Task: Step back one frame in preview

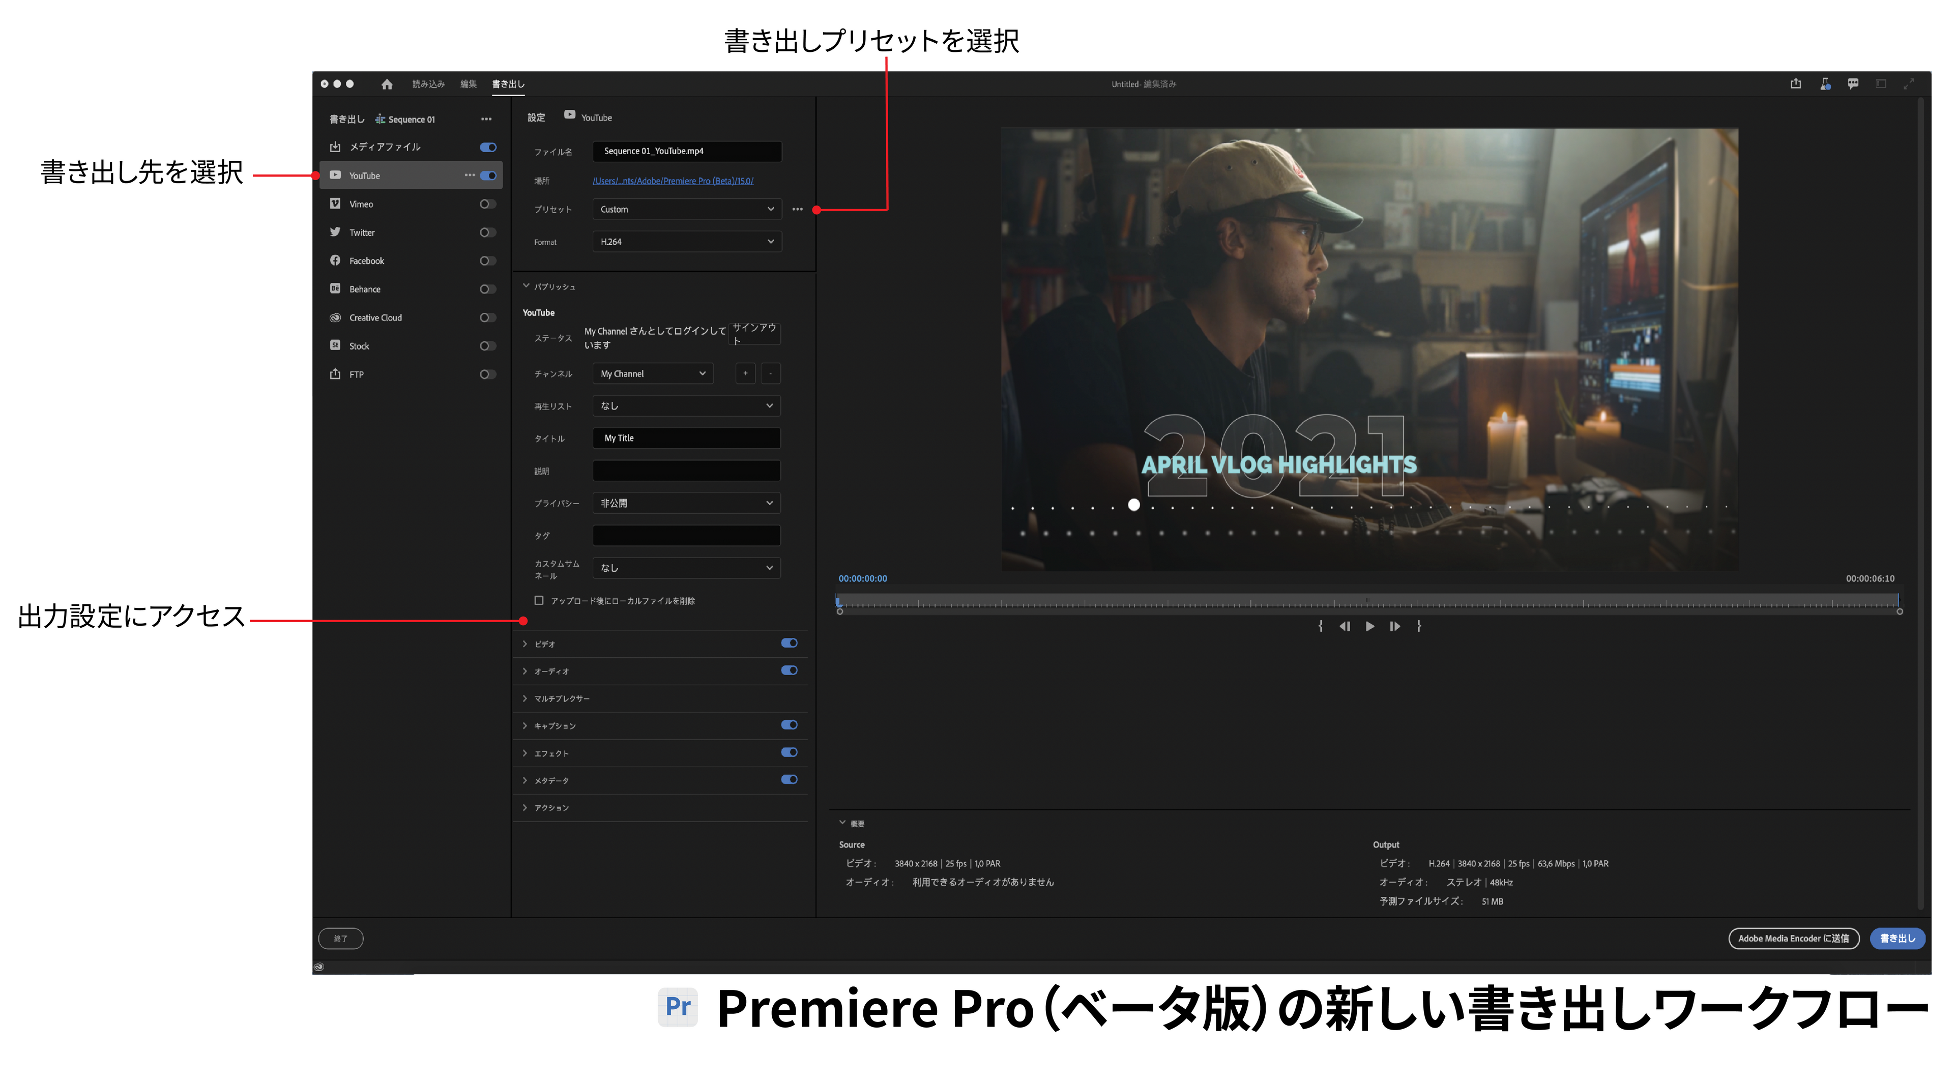Action: [1345, 626]
